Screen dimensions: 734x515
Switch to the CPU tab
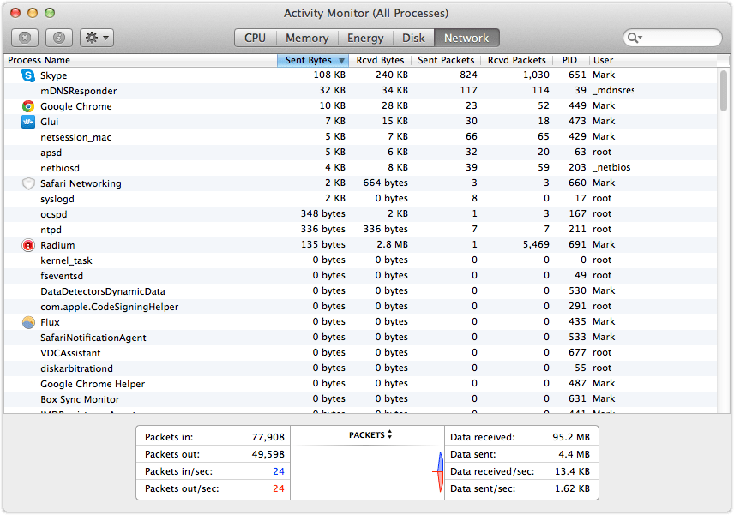pos(256,38)
